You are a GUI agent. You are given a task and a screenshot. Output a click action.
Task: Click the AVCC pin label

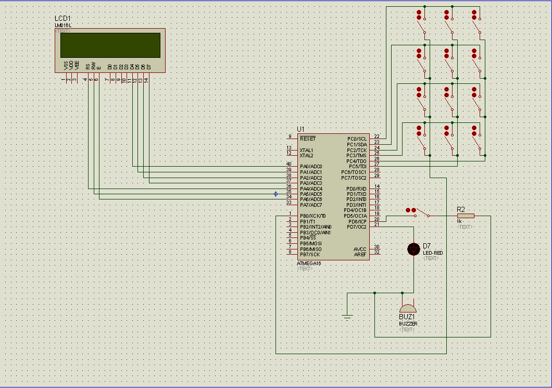360,249
